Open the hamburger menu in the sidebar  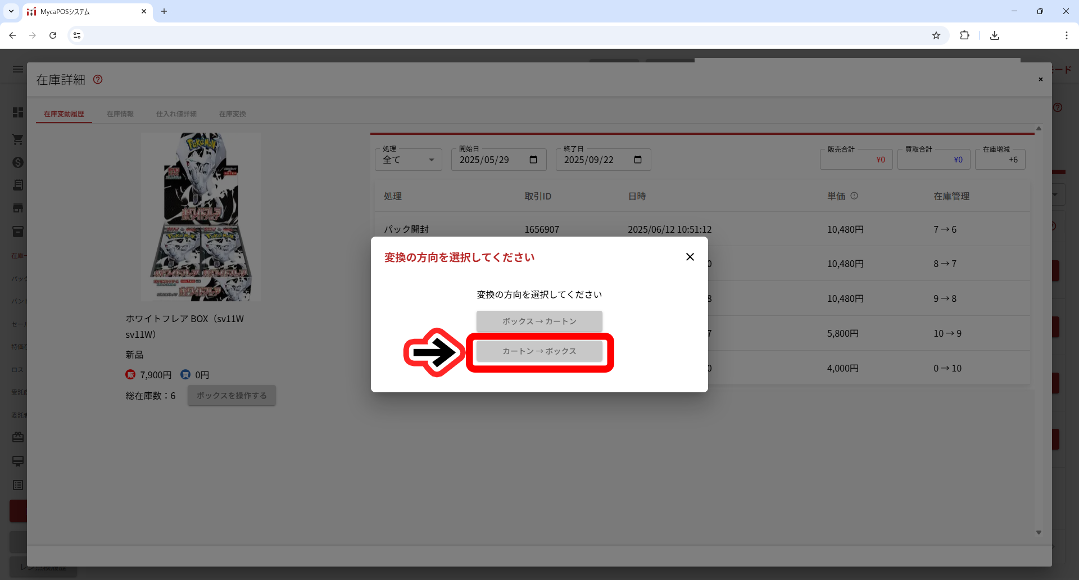click(18, 69)
